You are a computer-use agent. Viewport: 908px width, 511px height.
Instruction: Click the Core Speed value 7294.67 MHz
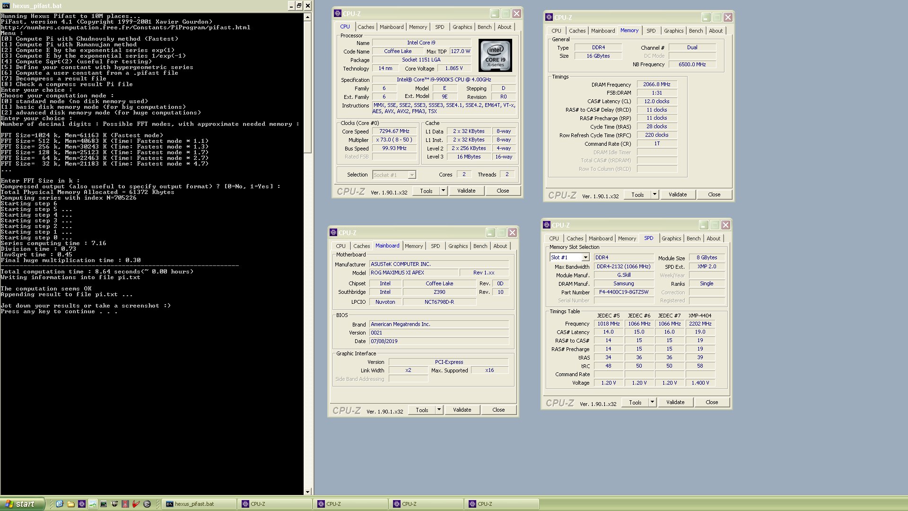(x=394, y=131)
